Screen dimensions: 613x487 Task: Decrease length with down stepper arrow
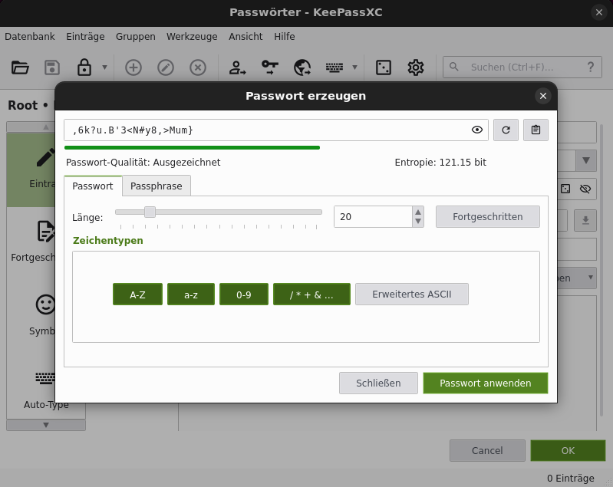(x=418, y=222)
